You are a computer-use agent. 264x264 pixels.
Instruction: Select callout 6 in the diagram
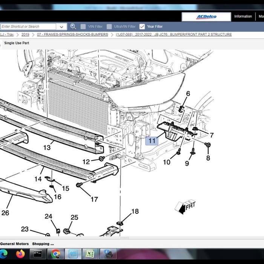point(188,94)
